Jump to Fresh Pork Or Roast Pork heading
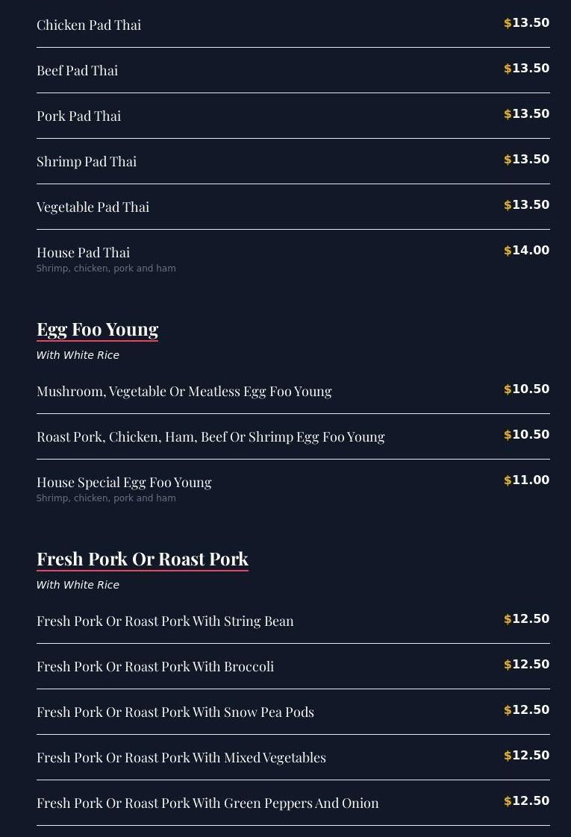 pyautogui.click(x=143, y=559)
